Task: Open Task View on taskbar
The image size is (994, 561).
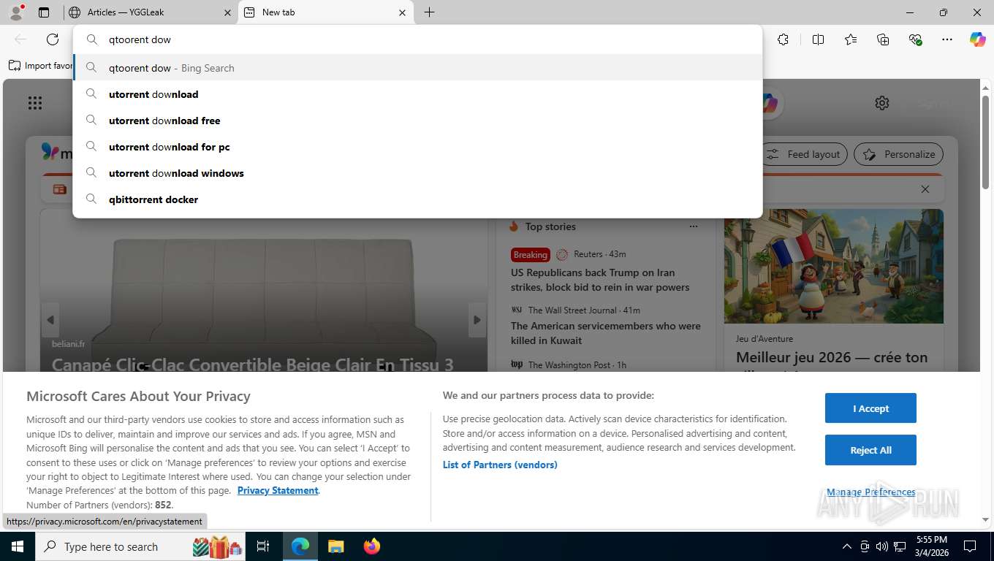Action: [263, 546]
